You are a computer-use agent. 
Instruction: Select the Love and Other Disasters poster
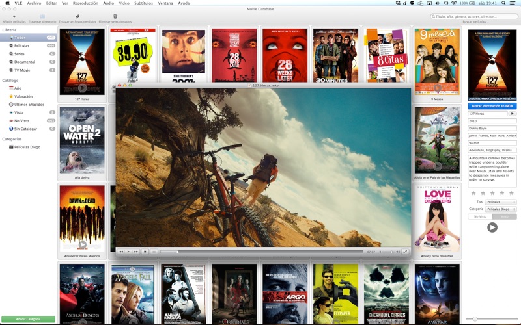click(437, 218)
